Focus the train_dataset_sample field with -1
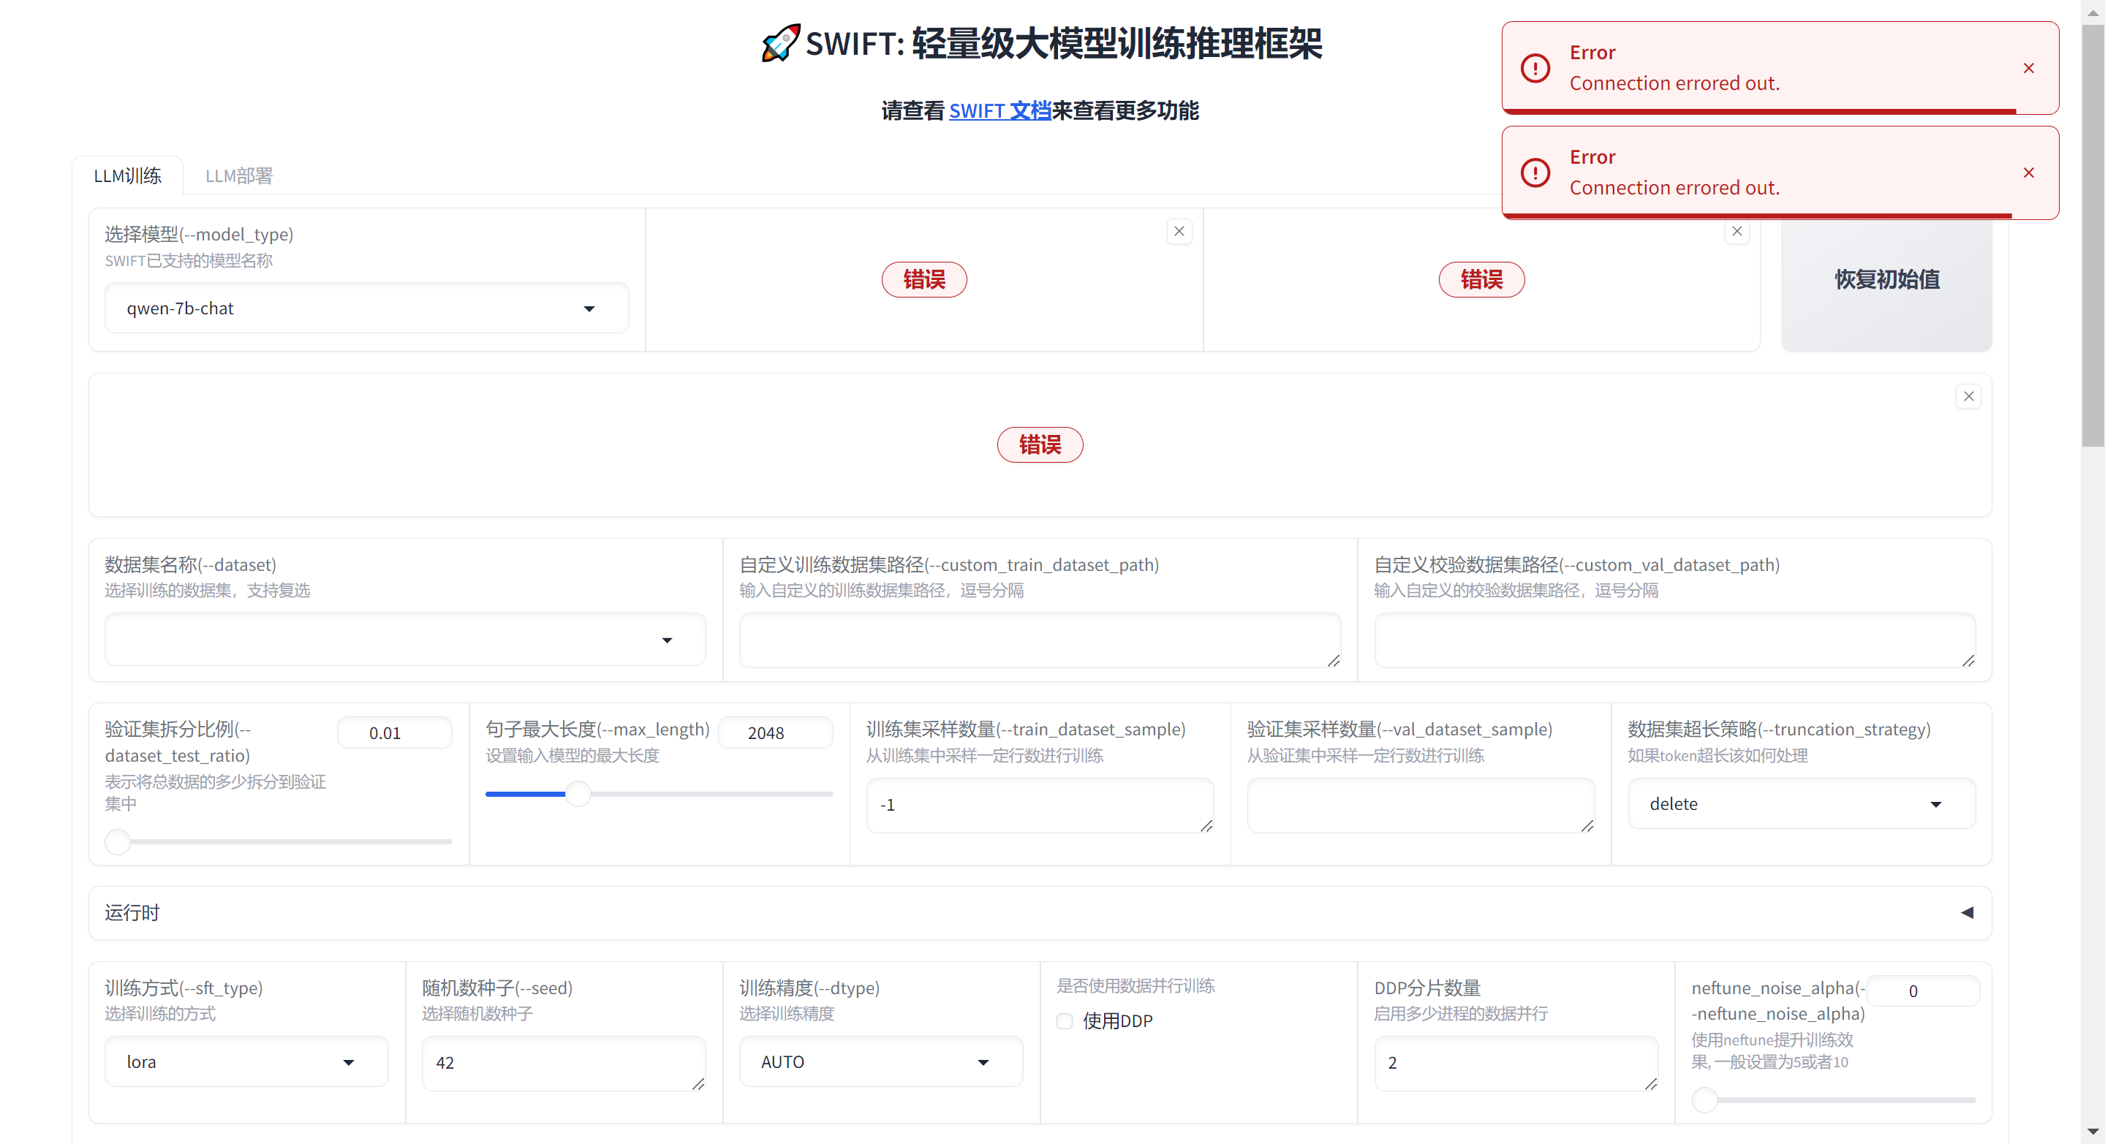 point(1040,805)
